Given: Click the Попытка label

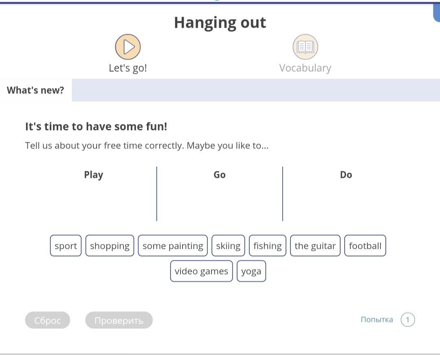Looking at the screenshot, I should pyautogui.click(x=377, y=319).
